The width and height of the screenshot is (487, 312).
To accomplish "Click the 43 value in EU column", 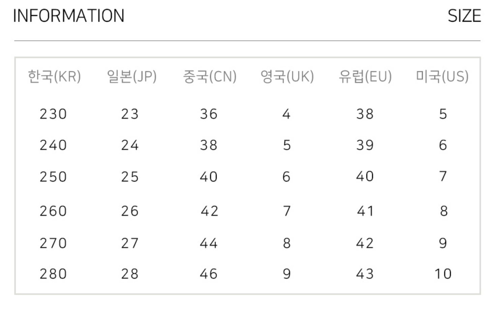I will coord(365,274).
